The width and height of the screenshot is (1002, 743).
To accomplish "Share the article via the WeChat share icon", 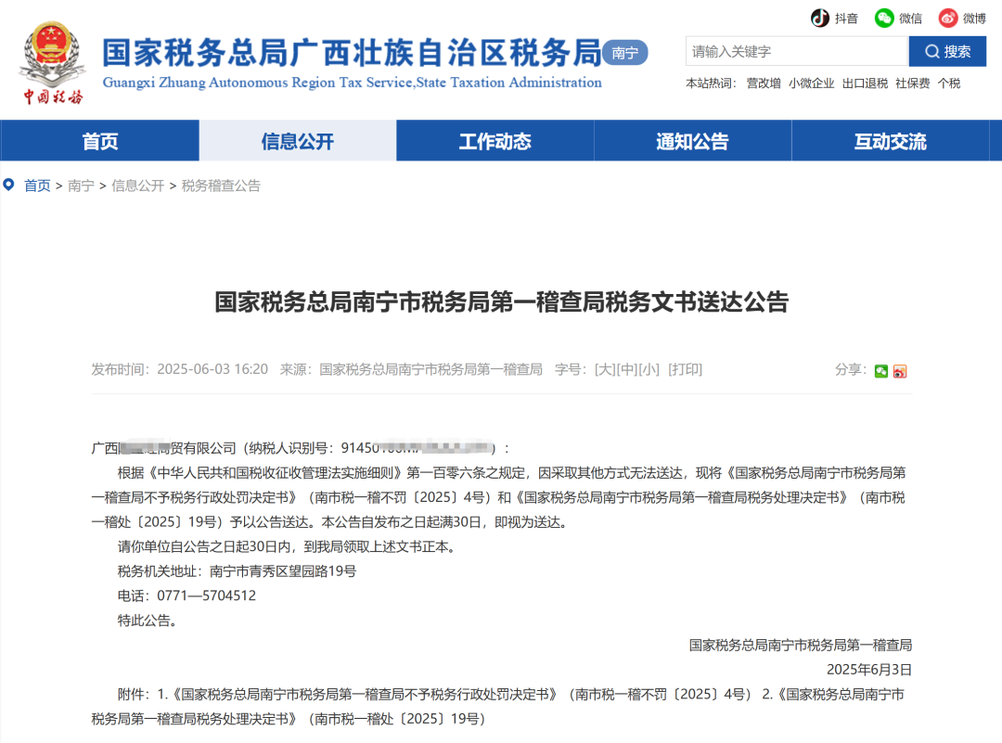I will (x=880, y=371).
